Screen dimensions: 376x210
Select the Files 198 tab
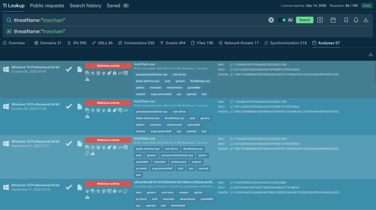coord(202,43)
